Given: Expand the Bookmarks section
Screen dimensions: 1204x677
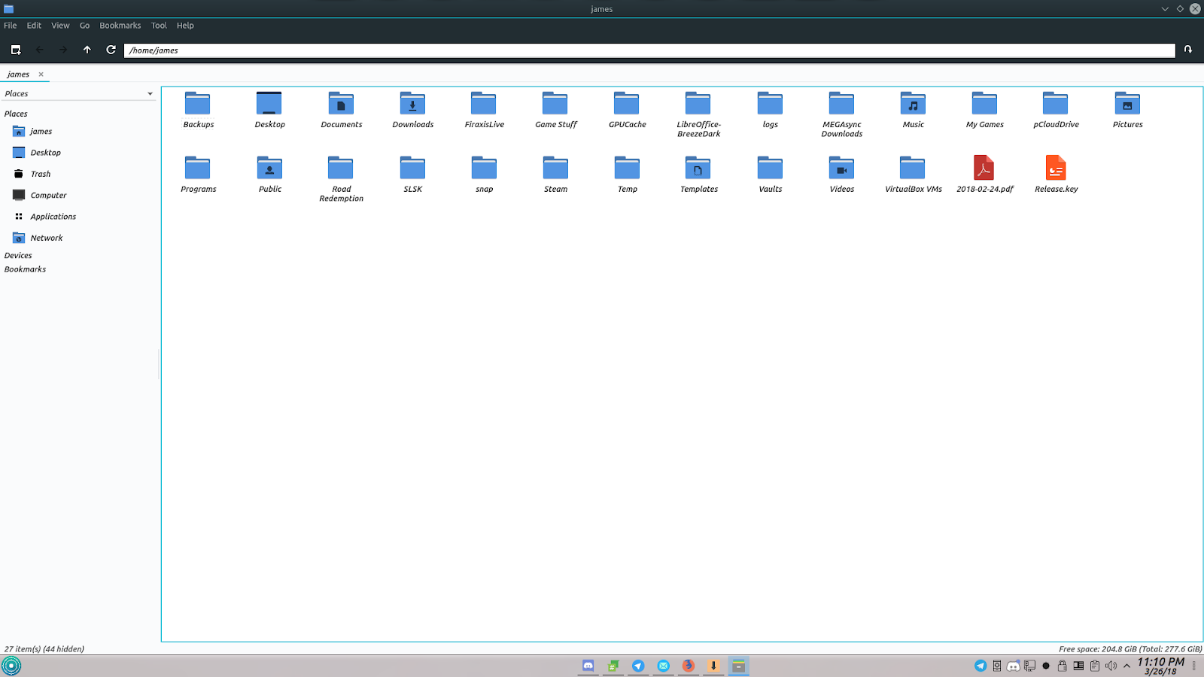Looking at the screenshot, I should (25, 269).
